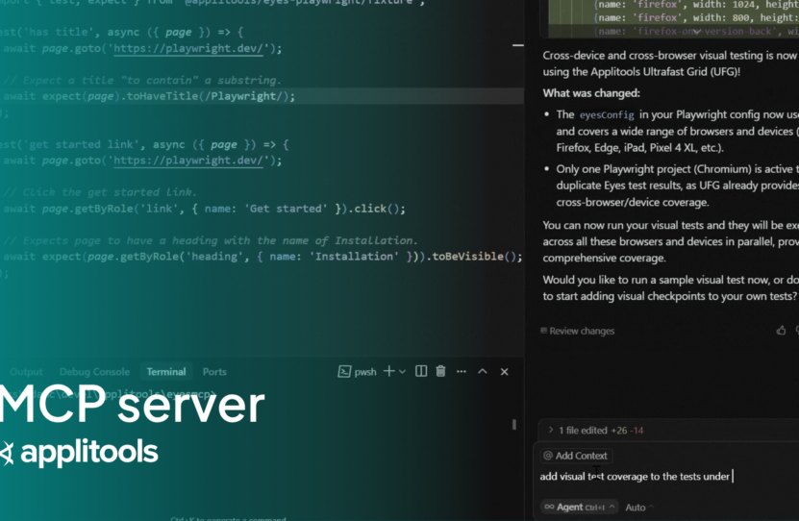Open the Agent mode dropdown
The width and height of the screenshot is (799, 521).
coord(580,507)
